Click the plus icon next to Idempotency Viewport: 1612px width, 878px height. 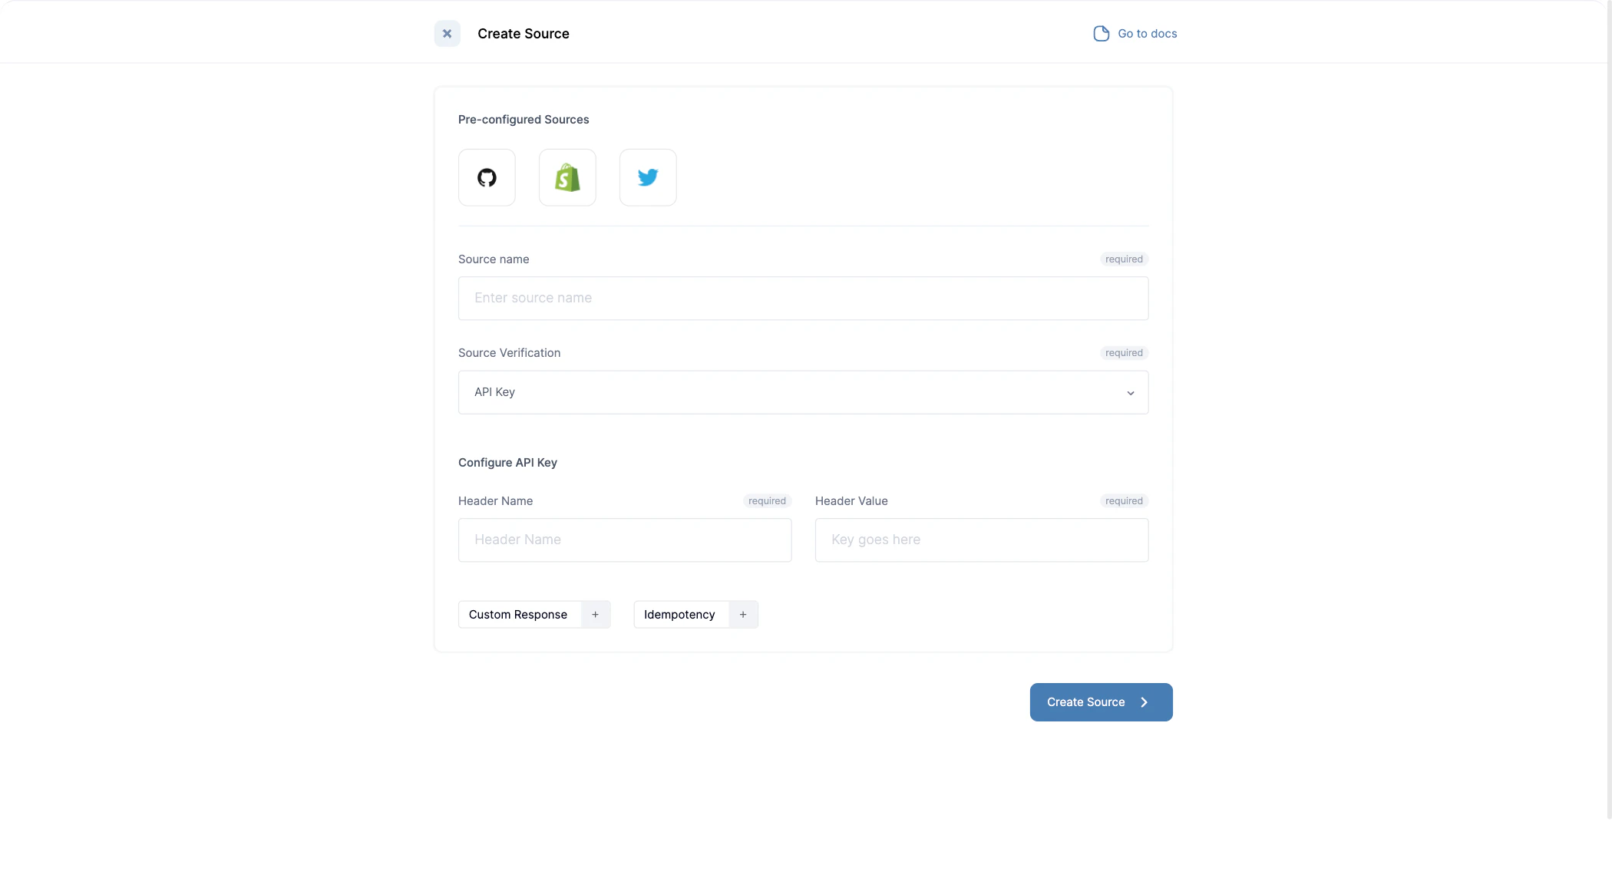(x=742, y=614)
